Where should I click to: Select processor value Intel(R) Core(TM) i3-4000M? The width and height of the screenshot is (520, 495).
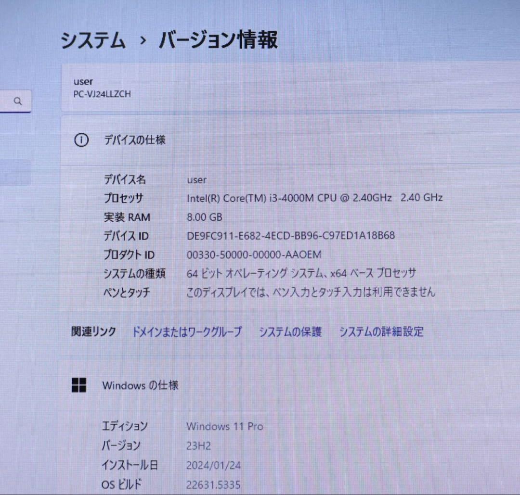(x=315, y=198)
